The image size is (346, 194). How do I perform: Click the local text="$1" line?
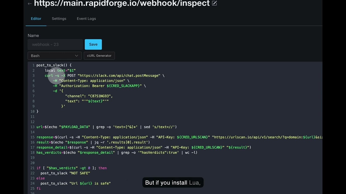pyautogui.click(x=60, y=70)
